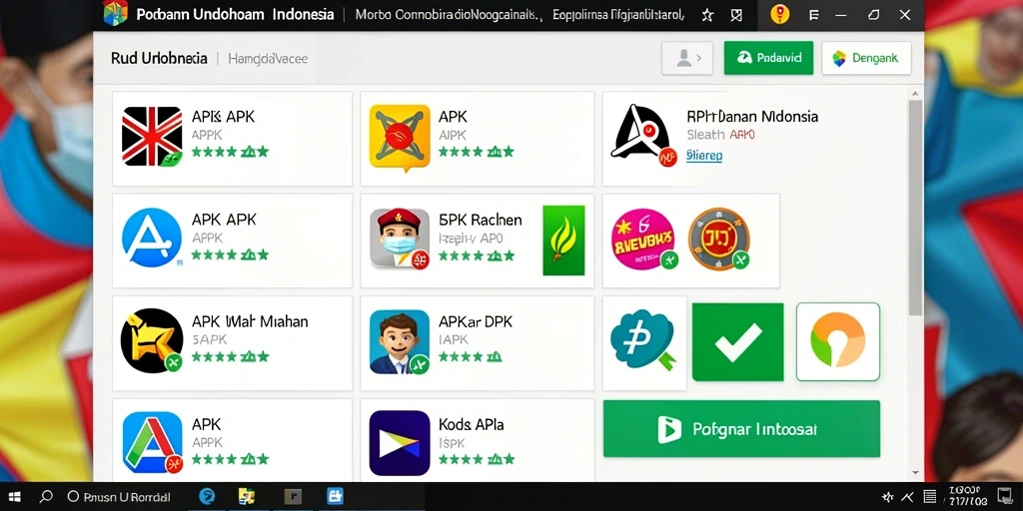Click the 'RPH Danan Mdonsia' title text

(x=752, y=117)
